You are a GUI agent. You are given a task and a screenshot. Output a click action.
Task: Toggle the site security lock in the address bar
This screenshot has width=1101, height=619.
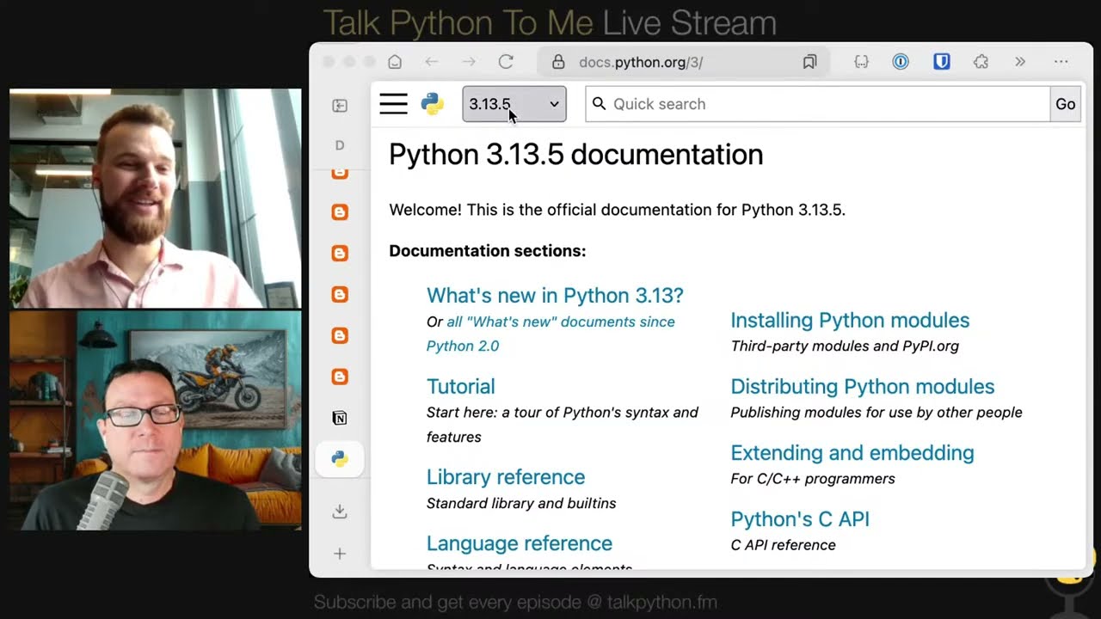click(560, 61)
